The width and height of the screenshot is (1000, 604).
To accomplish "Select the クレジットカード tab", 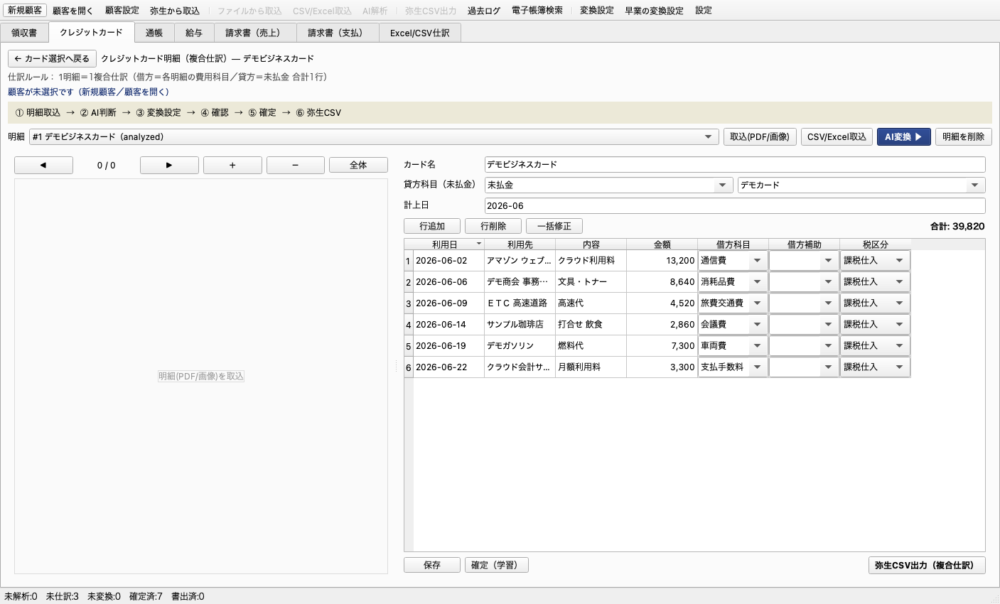I will (91, 32).
